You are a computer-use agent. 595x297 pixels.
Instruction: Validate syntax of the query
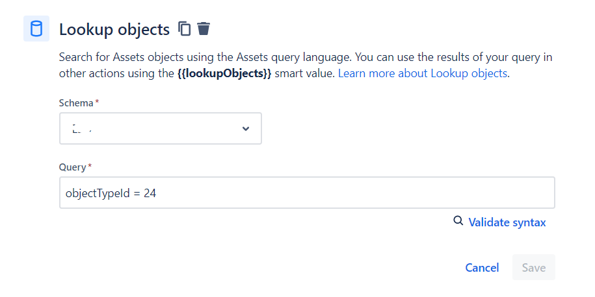point(507,222)
